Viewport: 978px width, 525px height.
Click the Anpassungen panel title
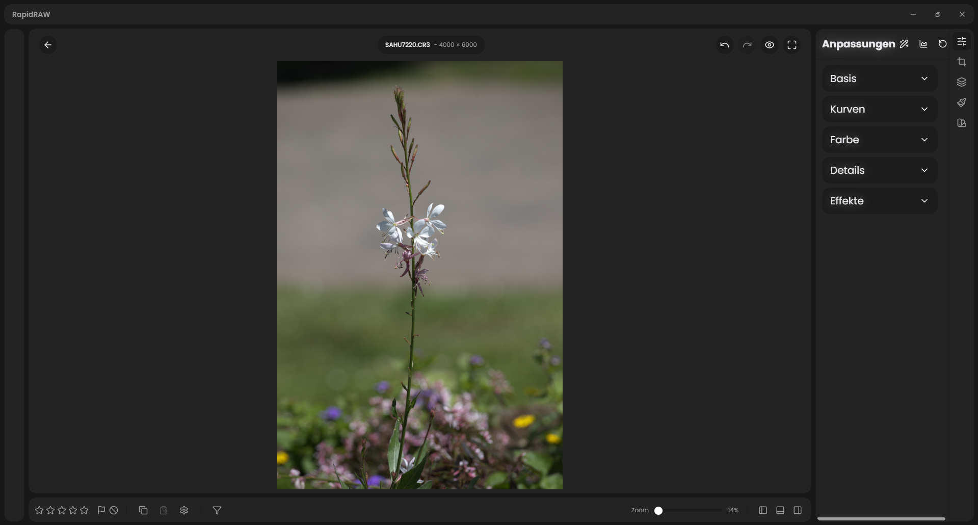tap(858, 44)
